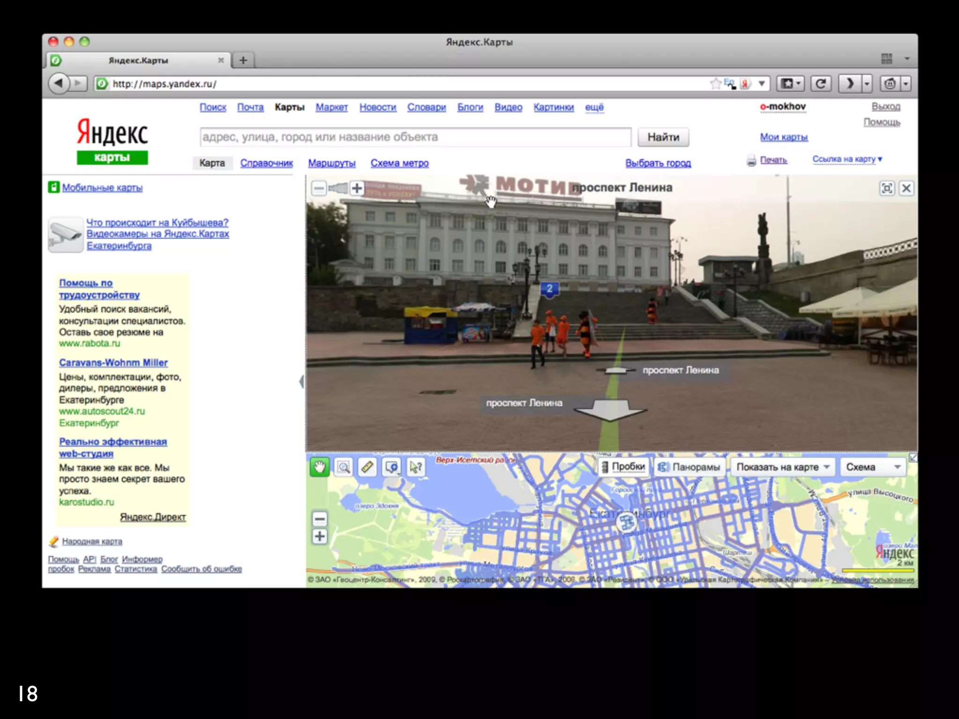Click the 'What's here' pointer tool
Image resolution: width=959 pixels, height=719 pixels.
click(416, 467)
